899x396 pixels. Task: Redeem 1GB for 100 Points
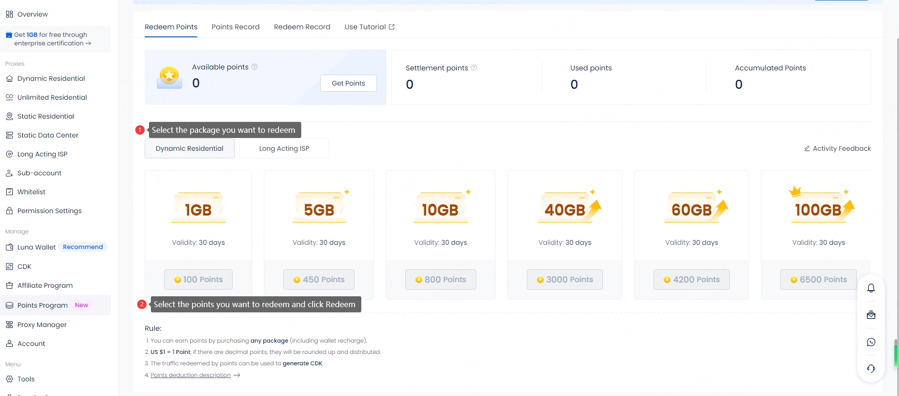[x=198, y=279]
